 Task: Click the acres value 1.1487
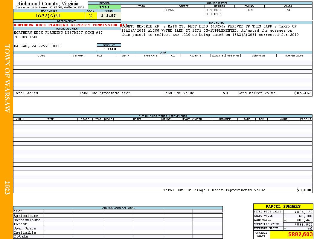(x=108, y=16)
